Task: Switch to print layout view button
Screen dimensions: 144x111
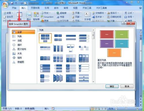Action: click(92, 109)
